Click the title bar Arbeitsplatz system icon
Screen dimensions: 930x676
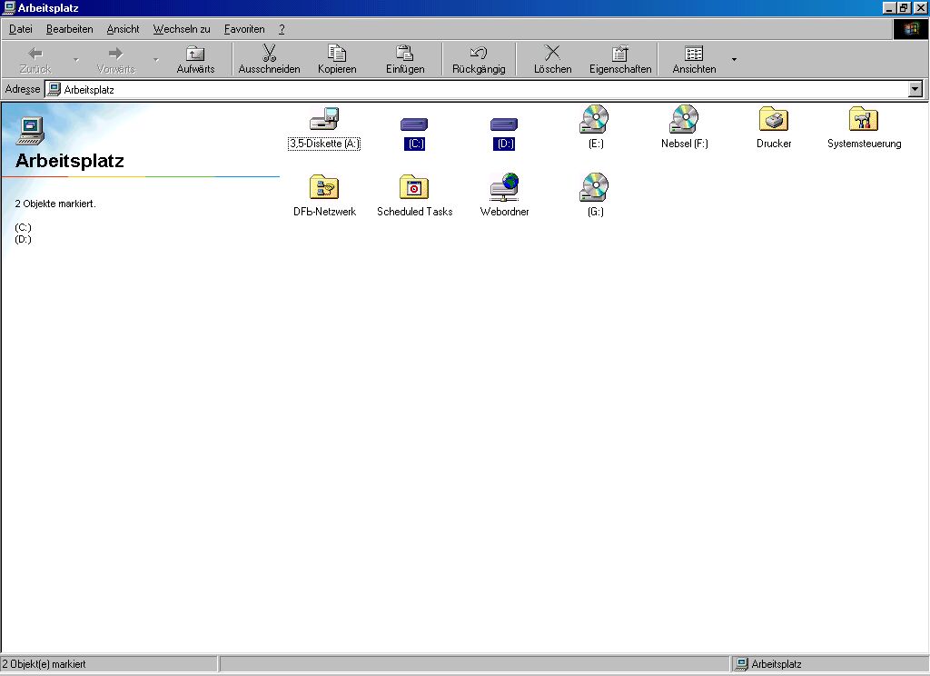tap(9, 7)
